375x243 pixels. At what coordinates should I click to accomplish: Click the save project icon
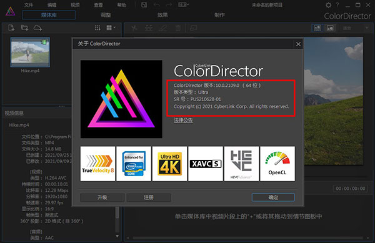[144, 5]
